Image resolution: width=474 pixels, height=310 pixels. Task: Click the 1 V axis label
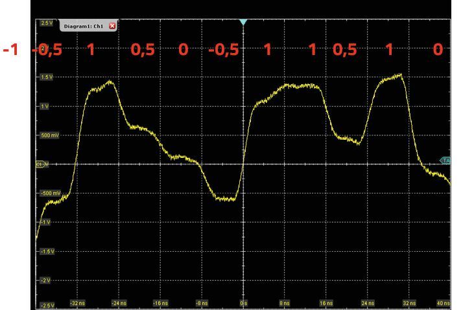(45, 106)
